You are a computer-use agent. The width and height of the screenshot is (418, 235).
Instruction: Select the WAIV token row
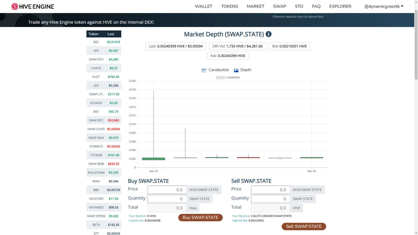pos(104,181)
